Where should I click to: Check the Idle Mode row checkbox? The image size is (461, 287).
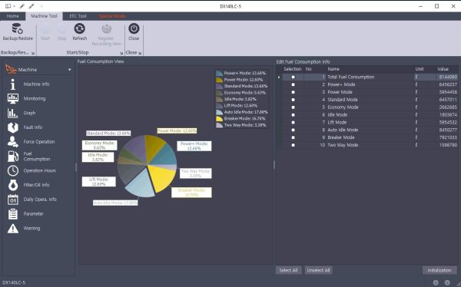tap(293, 115)
